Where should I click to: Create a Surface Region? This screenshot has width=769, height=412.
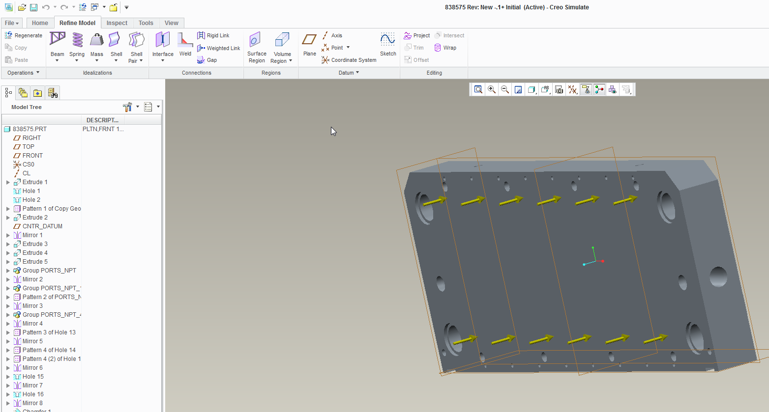click(x=257, y=47)
